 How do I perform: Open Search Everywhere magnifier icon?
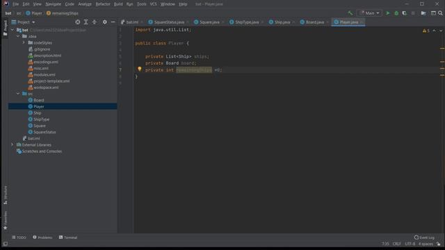440,13
